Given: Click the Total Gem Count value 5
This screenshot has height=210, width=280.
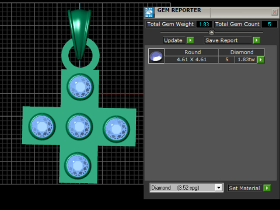Looking at the screenshot, I should (269, 24).
